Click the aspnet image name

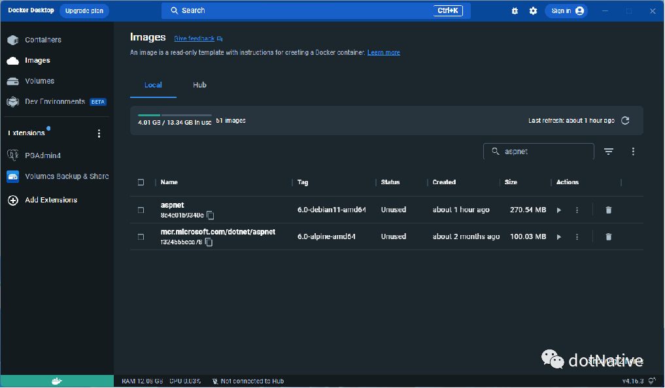coord(172,205)
